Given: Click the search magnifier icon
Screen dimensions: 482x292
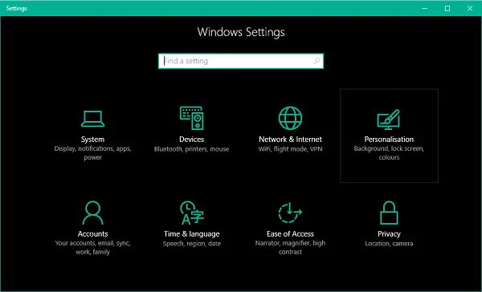Looking at the screenshot, I should click(317, 61).
